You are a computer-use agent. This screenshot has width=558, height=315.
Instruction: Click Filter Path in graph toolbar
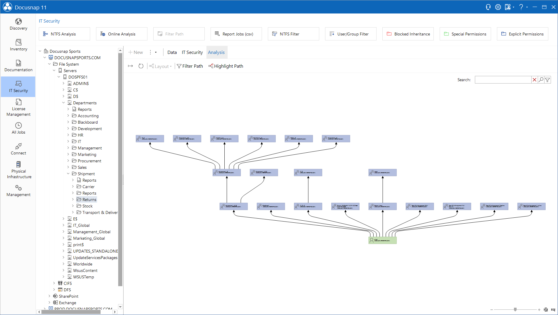(x=190, y=66)
